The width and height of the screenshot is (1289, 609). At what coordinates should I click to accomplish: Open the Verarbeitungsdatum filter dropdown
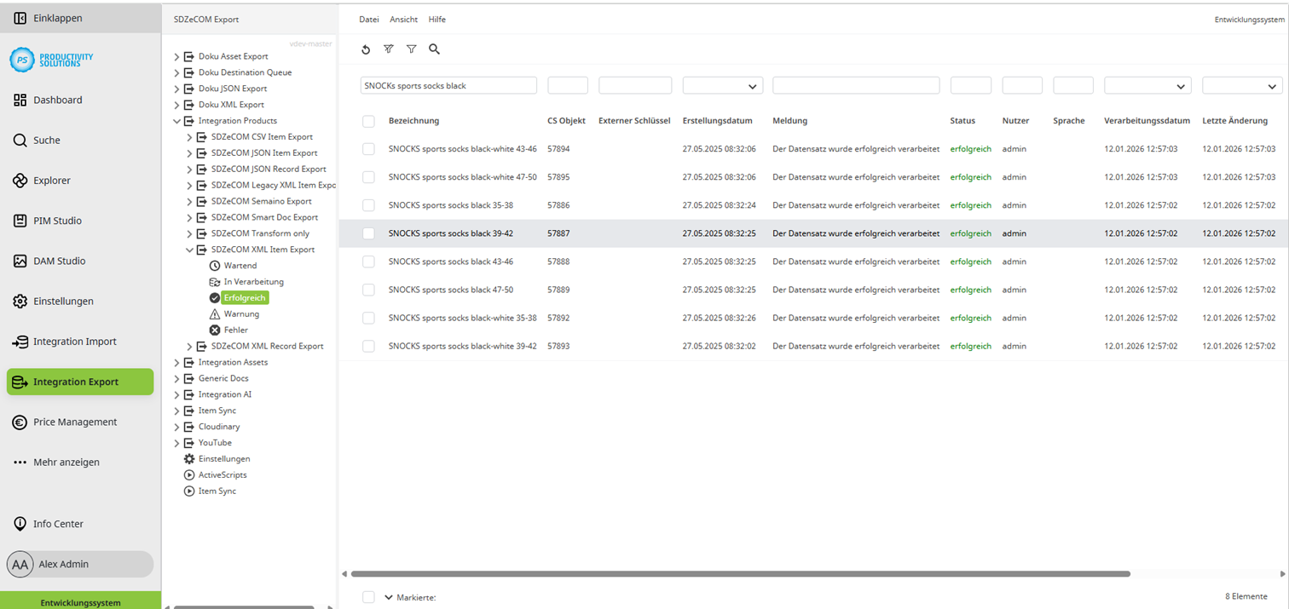click(x=1147, y=86)
